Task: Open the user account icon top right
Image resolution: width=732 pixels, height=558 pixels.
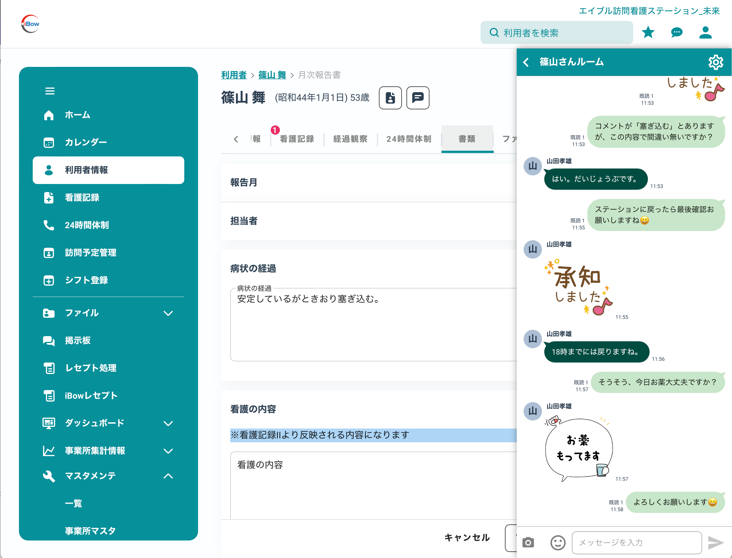Action: tap(705, 32)
